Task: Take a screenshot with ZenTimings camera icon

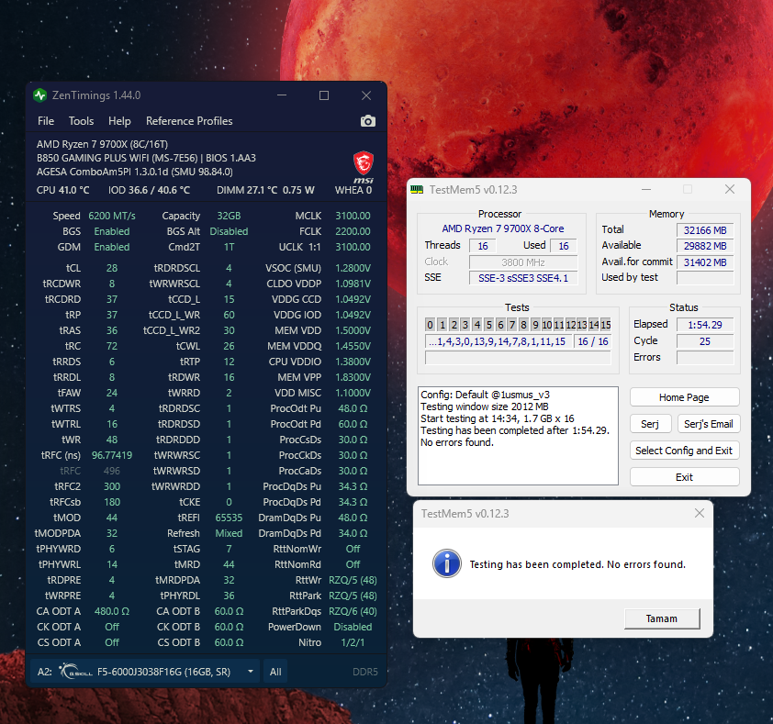Action: point(368,121)
